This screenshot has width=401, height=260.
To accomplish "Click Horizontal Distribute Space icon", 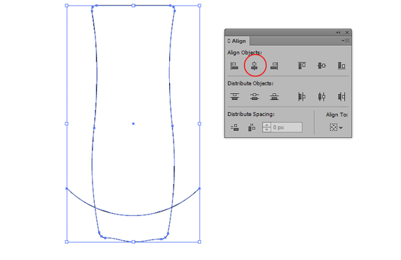I will coord(252,127).
